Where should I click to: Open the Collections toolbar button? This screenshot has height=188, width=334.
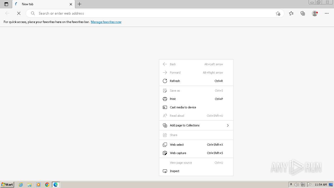[x=303, y=13]
